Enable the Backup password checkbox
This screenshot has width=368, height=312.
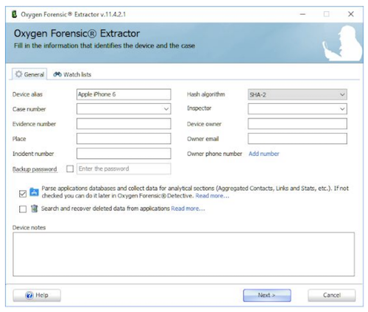(x=70, y=169)
